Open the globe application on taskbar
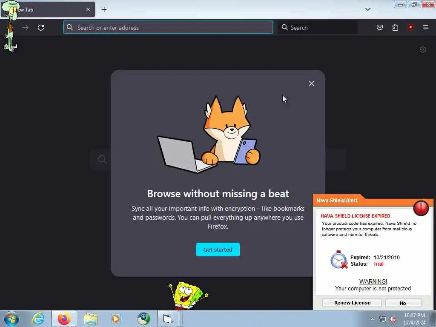Viewport: 436px width, 327px height. (x=143, y=318)
